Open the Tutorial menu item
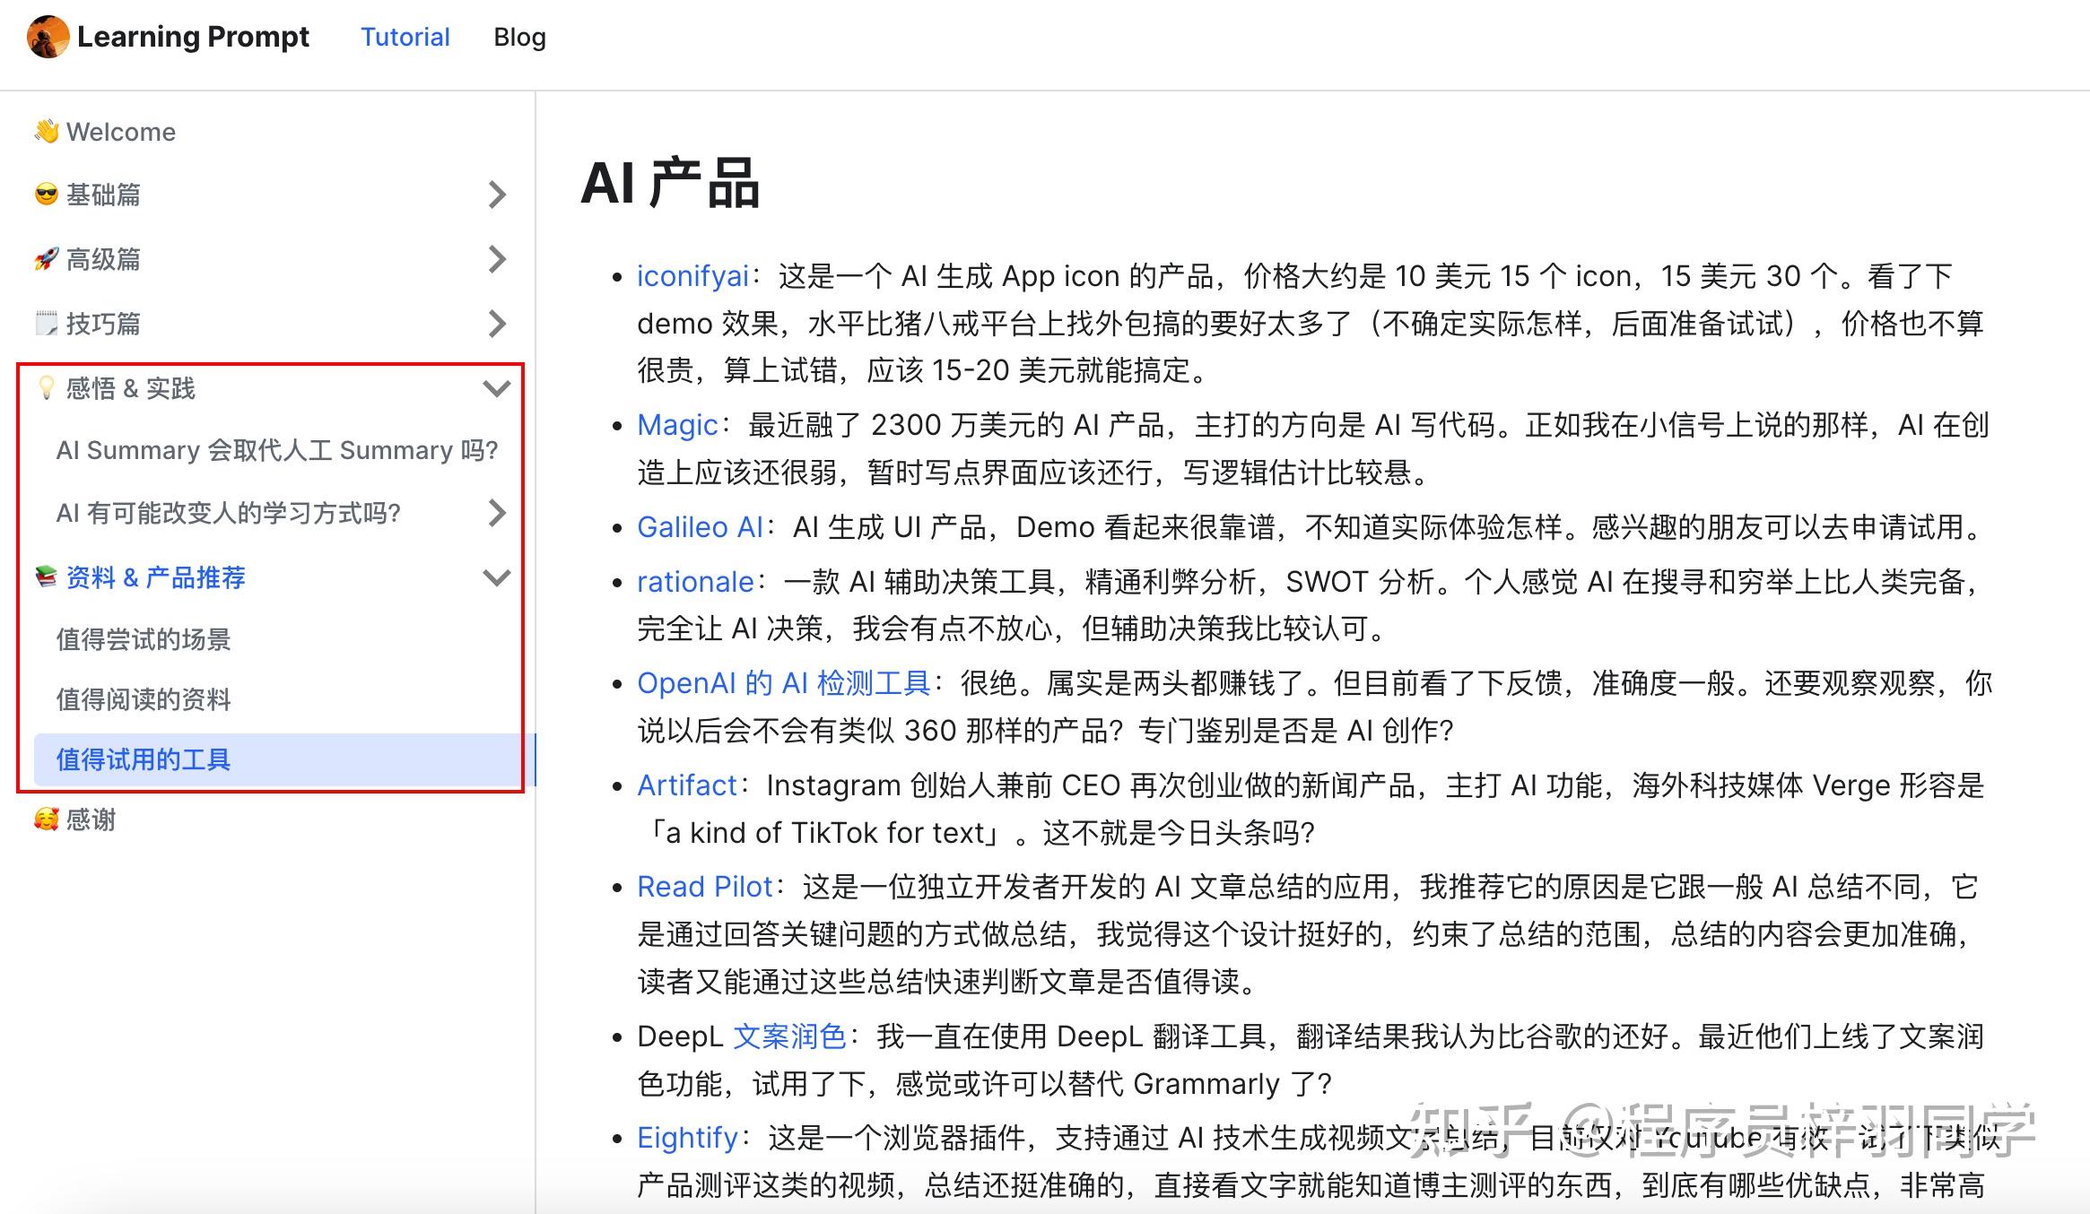2090x1214 pixels. 405,37
